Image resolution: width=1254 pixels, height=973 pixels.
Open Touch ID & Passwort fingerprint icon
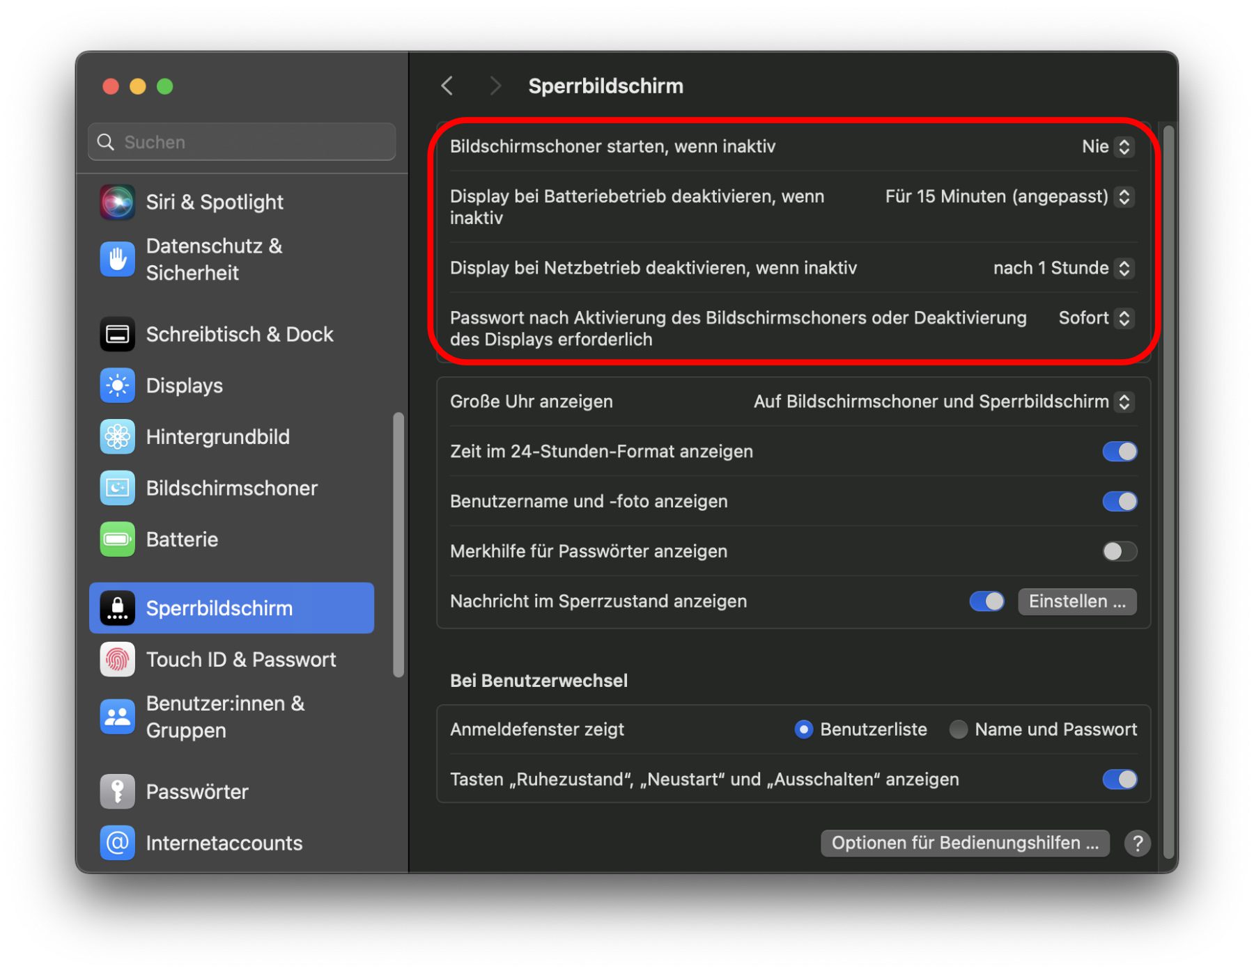[x=117, y=660]
